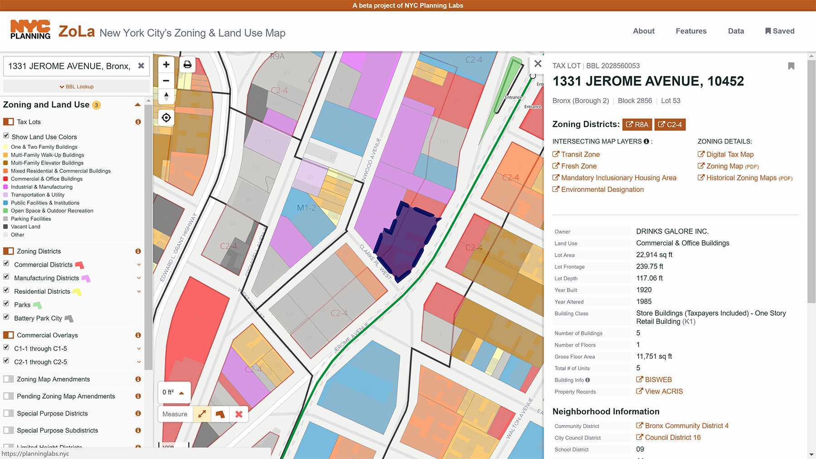This screenshot has height=459, width=816.
Task: Open info for Pending Zoning Map Amendments
Action: (138, 396)
